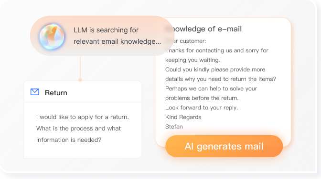The width and height of the screenshot is (321, 179).
Task: Click the colorful LLM orb icon
Action: (x=52, y=36)
